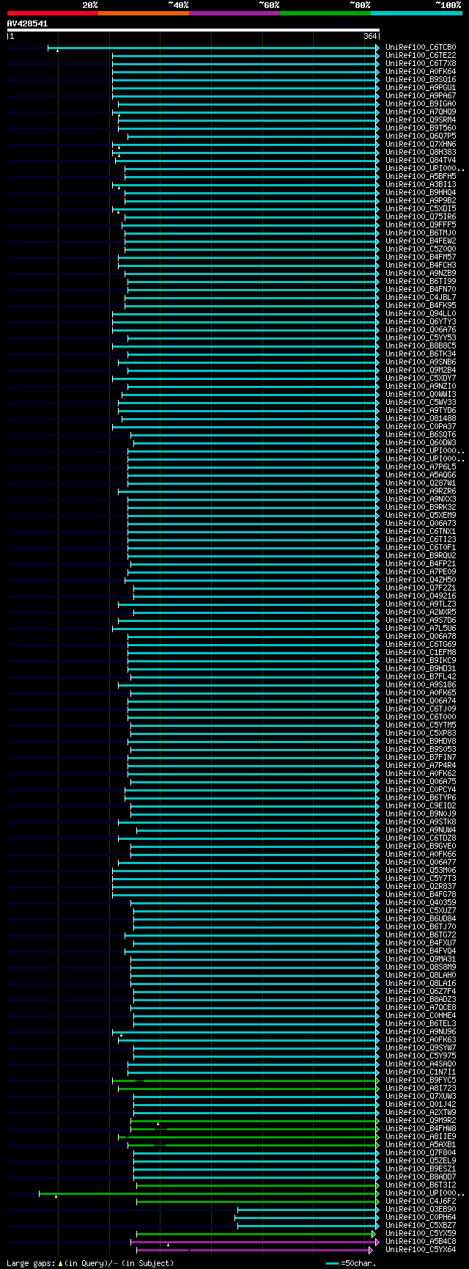The height and width of the screenshot is (1269, 469).
Task: Open hit UniRef100_B8B8C5
Action: (x=421, y=346)
